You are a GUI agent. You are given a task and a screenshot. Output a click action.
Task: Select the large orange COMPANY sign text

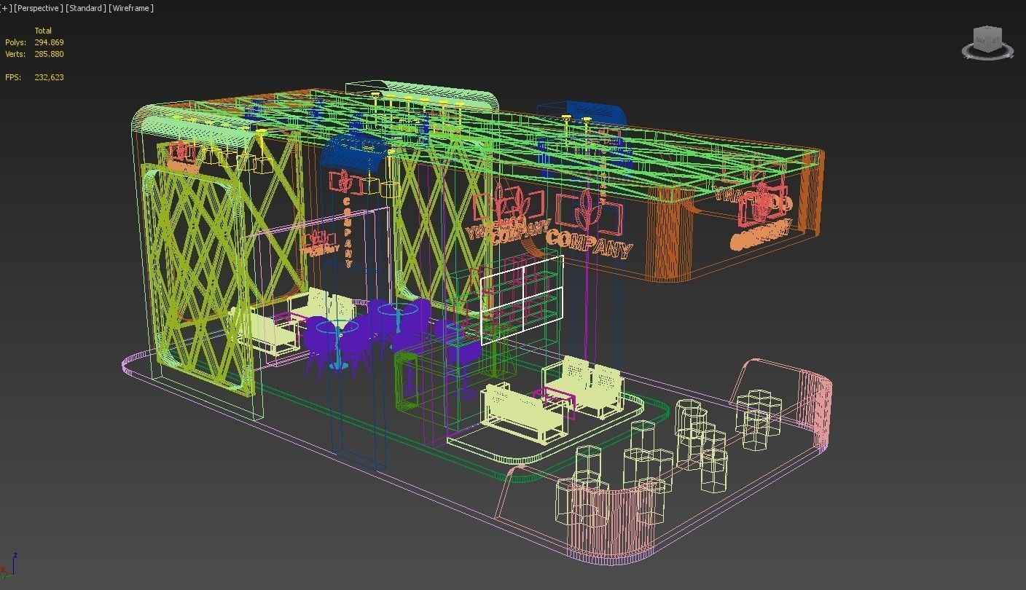[x=588, y=243]
